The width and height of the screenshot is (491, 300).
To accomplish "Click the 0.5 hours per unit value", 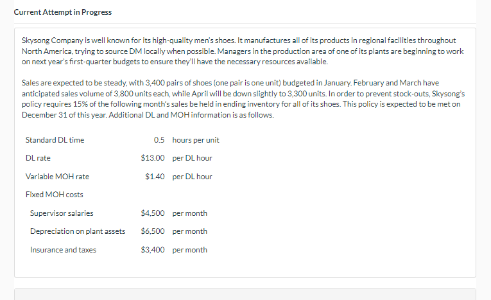I will (159, 140).
